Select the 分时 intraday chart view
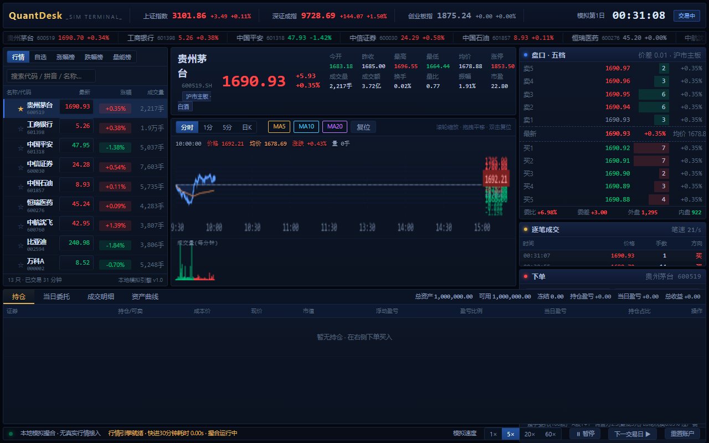 [x=187, y=127]
